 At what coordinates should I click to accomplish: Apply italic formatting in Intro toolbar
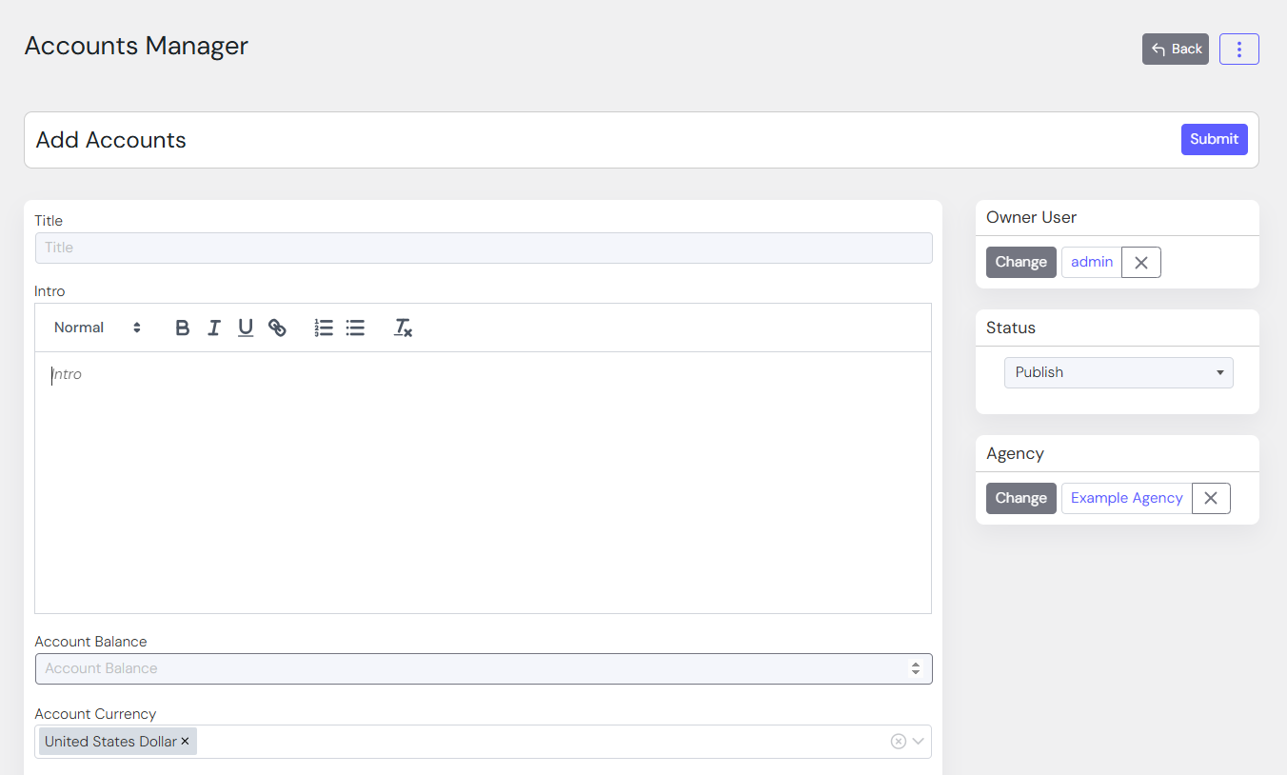pos(214,328)
